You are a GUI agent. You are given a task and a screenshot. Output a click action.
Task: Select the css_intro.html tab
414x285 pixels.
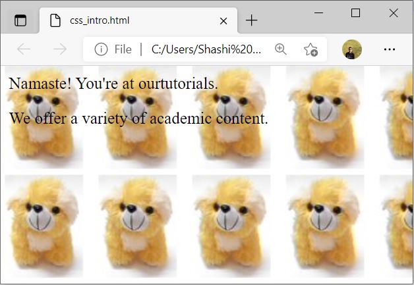tap(138, 20)
